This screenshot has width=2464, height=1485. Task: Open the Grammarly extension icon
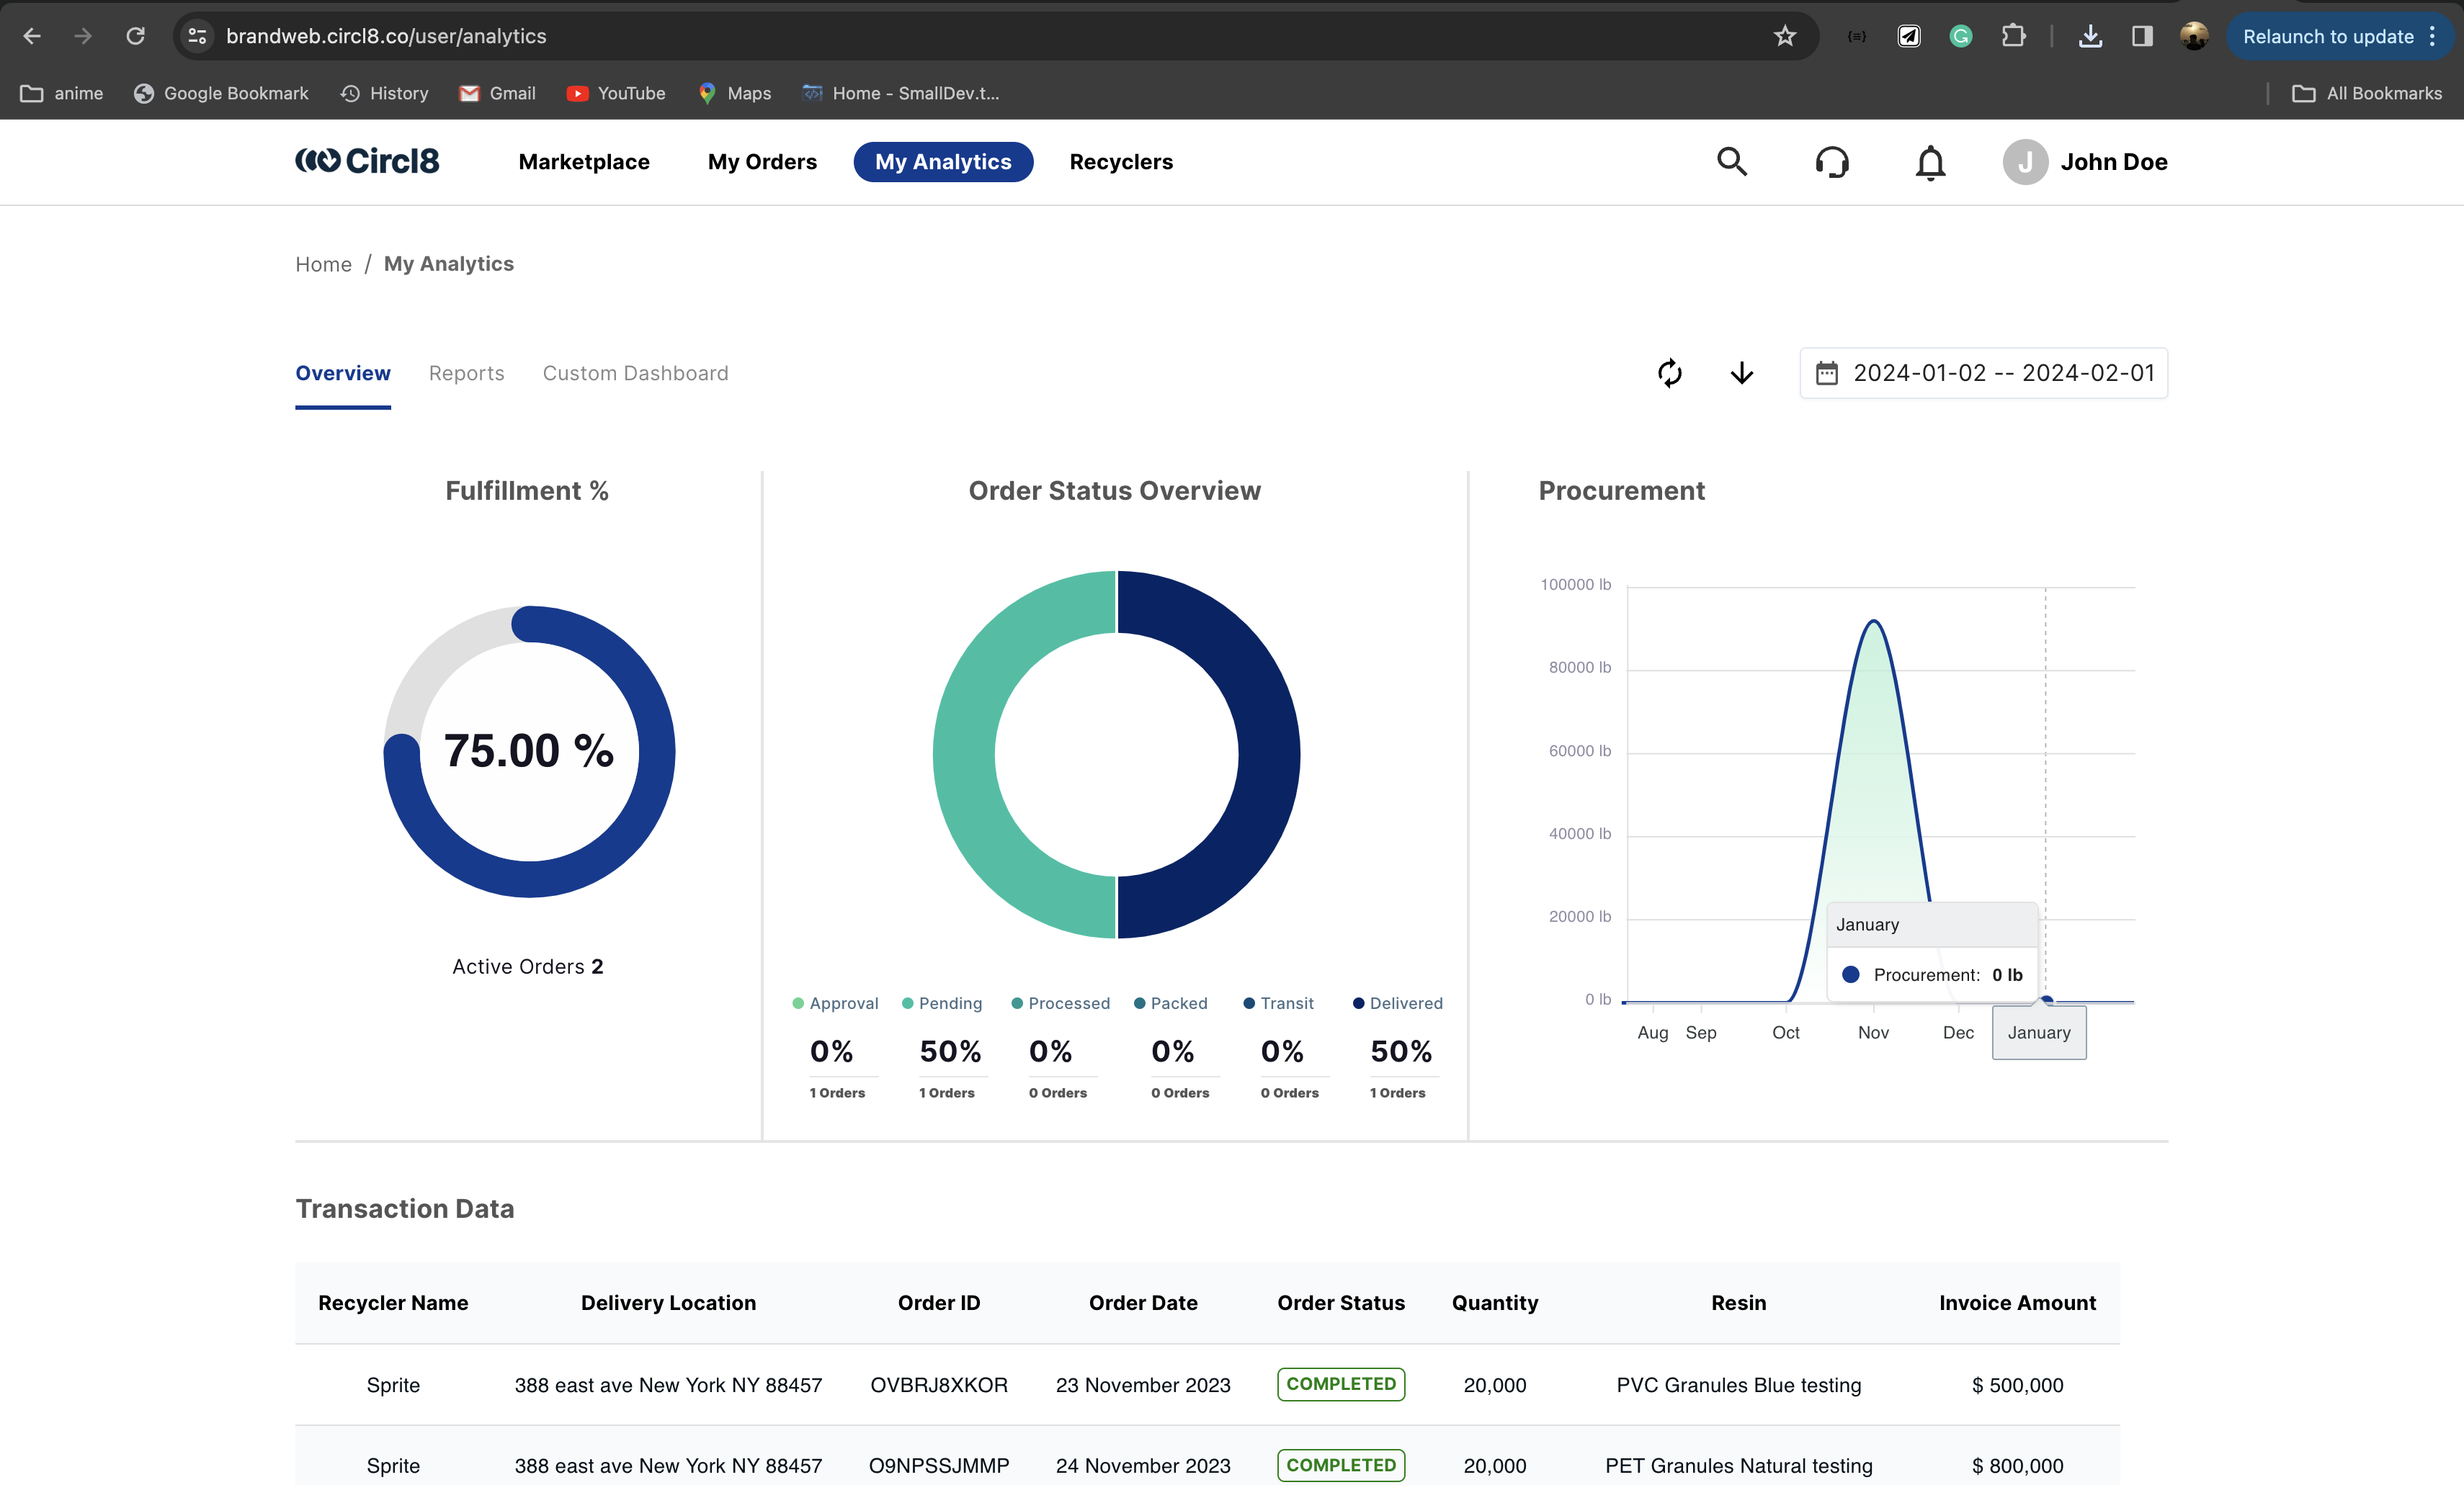coord(1960,37)
